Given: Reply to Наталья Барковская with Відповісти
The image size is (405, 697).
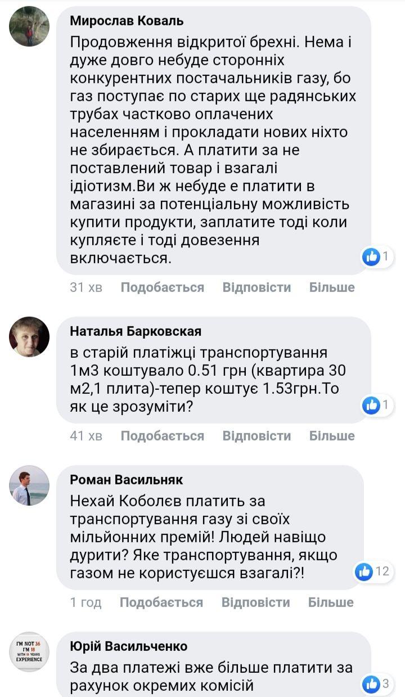Looking at the screenshot, I should 256,436.
